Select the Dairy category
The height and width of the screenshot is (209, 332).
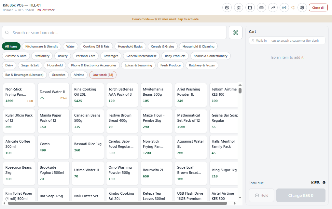coord(9,65)
